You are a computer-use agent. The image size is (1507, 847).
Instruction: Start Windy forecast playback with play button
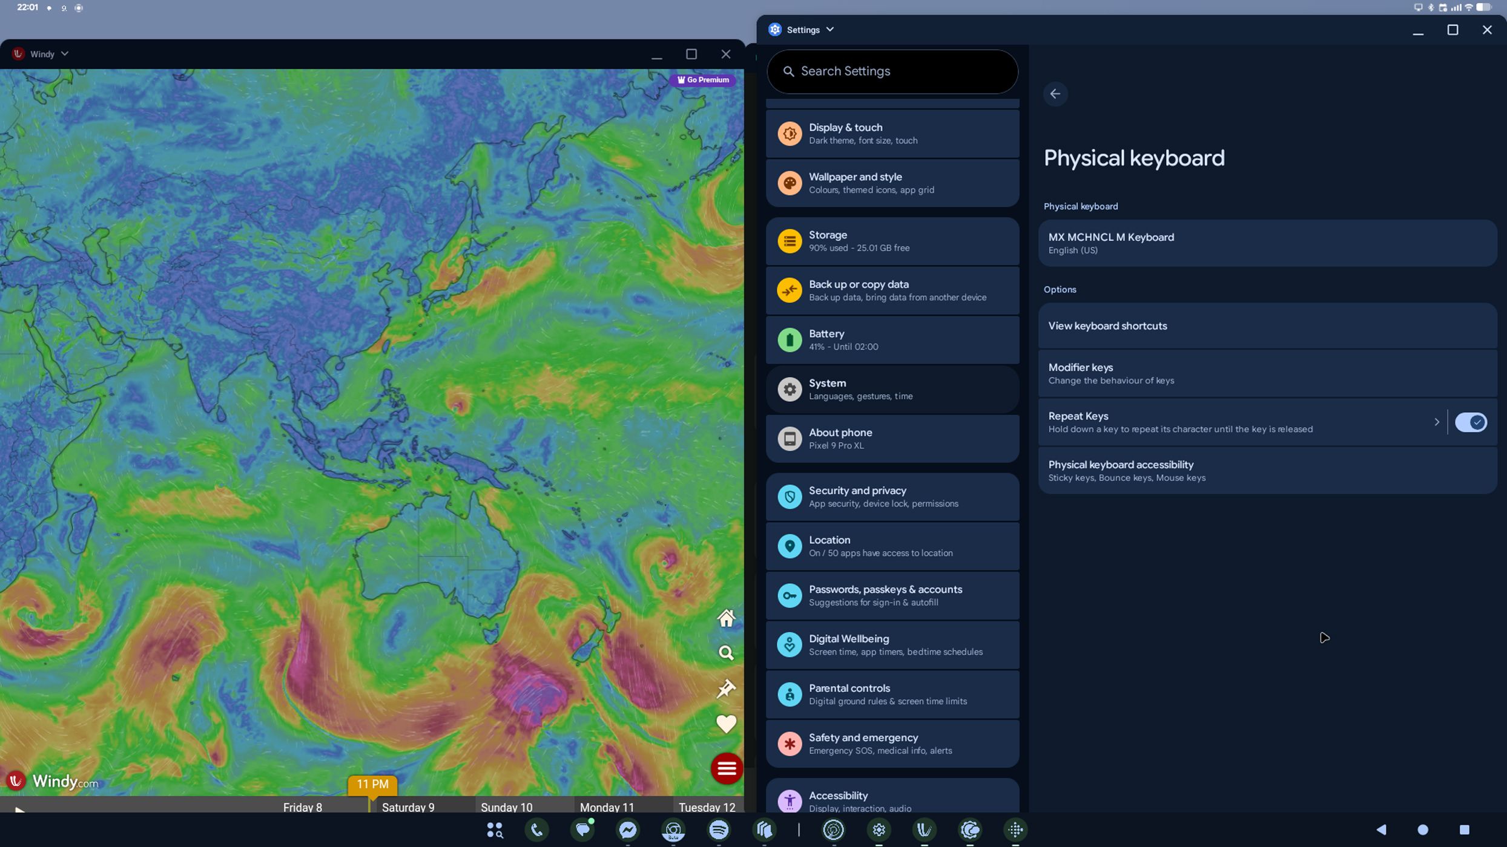coord(19,809)
